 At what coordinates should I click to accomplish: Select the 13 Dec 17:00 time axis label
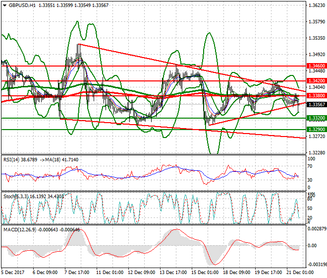(173, 273)
